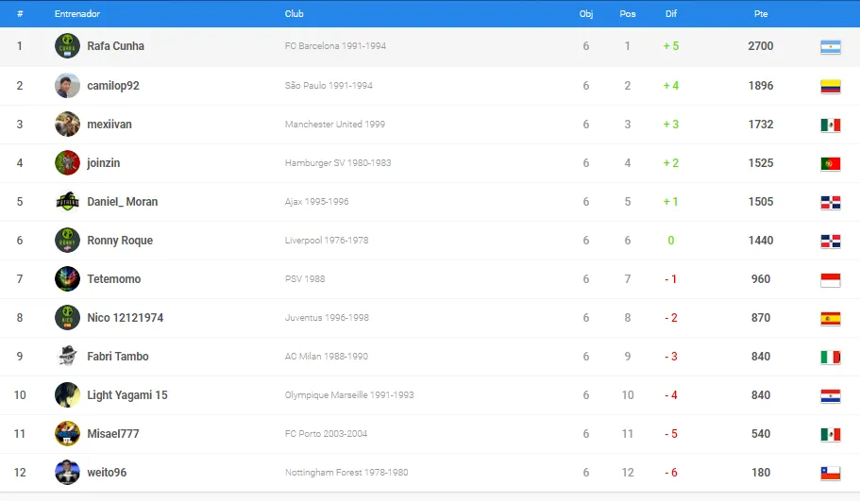Screen dimensions: 860x501
Task: Sort by the Pte column header
Action: [761, 14]
